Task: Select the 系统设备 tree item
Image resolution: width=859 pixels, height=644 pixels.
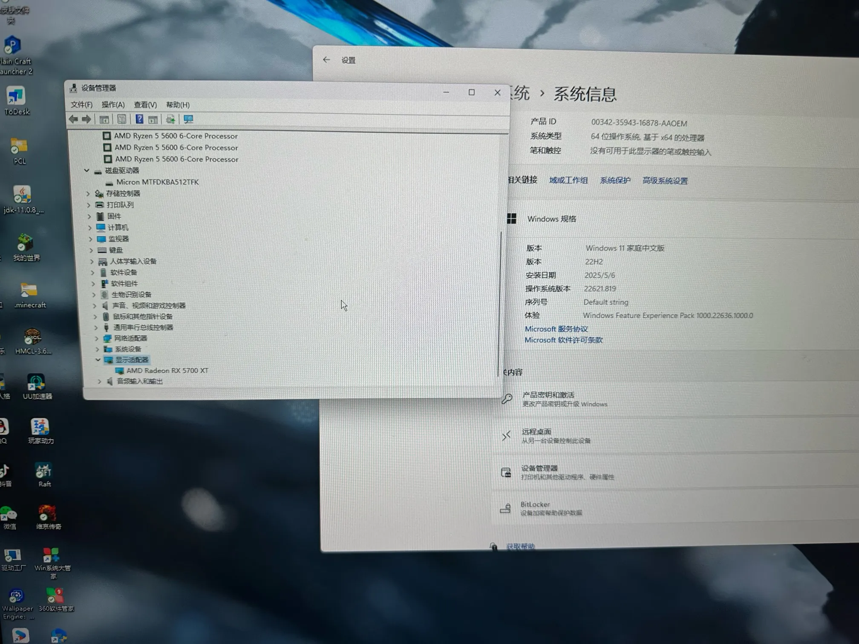Action: pyautogui.click(x=127, y=349)
